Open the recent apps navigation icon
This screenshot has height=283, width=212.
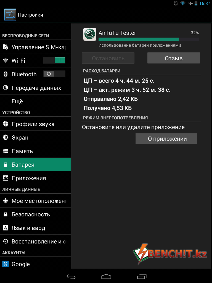tap(142, 276)
